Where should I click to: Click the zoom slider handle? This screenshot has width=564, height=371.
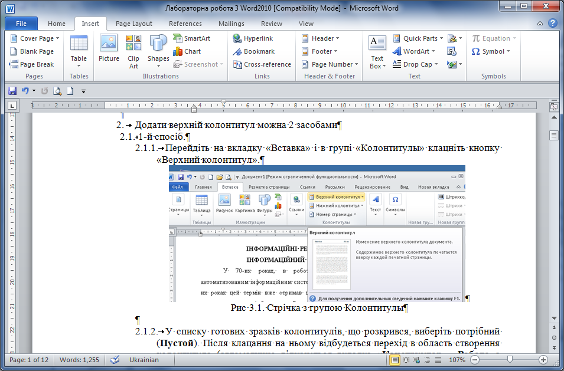510,360
